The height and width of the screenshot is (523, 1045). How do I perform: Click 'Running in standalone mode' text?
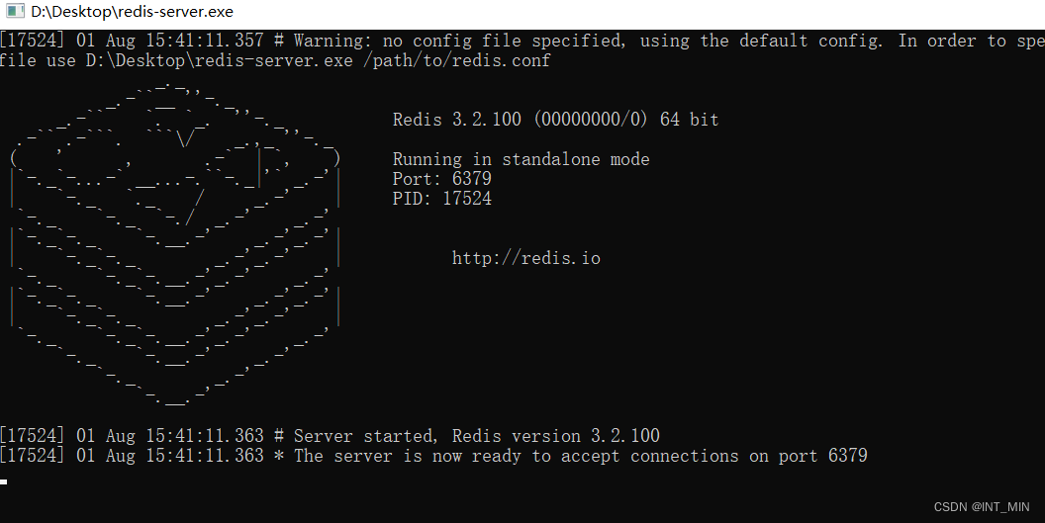pyautogui.click(x=521, y=159)
